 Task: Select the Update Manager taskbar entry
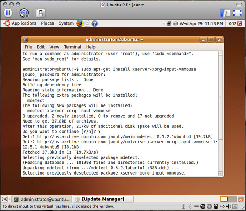(103, 199)
